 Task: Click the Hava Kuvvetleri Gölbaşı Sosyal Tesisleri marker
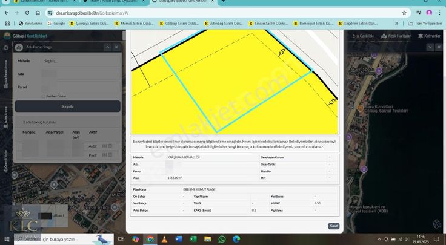point(360,108)
